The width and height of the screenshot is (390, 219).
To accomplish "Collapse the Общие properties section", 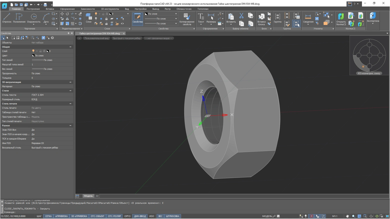I will (x=70, y=47).
